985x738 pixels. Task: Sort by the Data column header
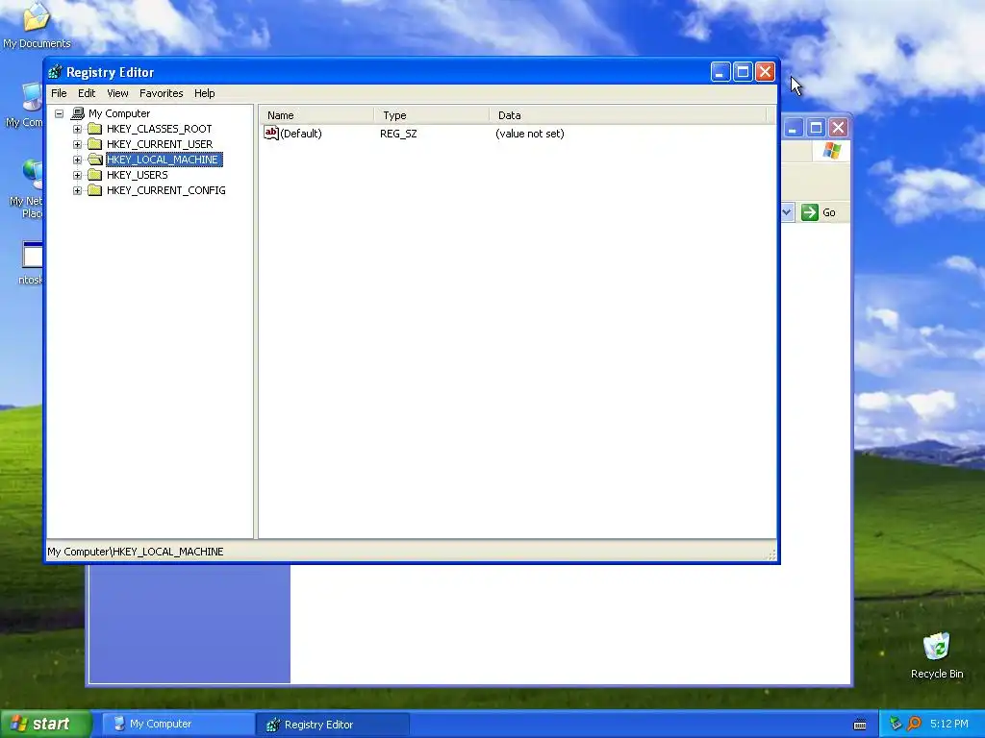click(x=628, y=115)
